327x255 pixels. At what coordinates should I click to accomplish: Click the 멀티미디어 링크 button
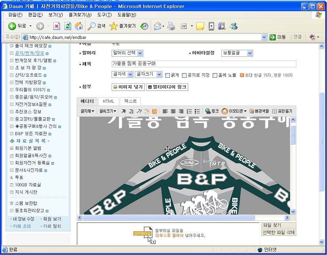point(167,87)
